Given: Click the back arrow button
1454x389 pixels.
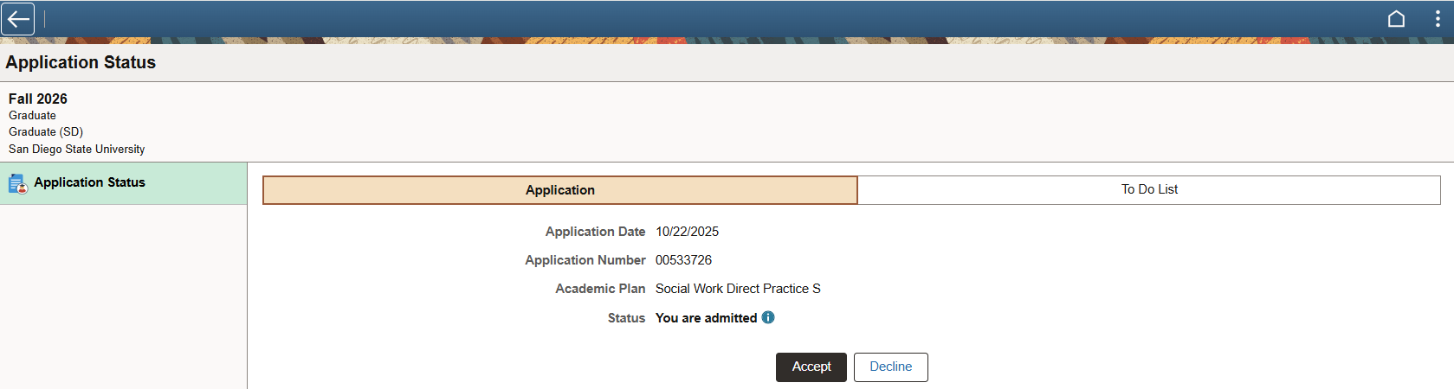Looking at the screenshot, I should point(18,19).
